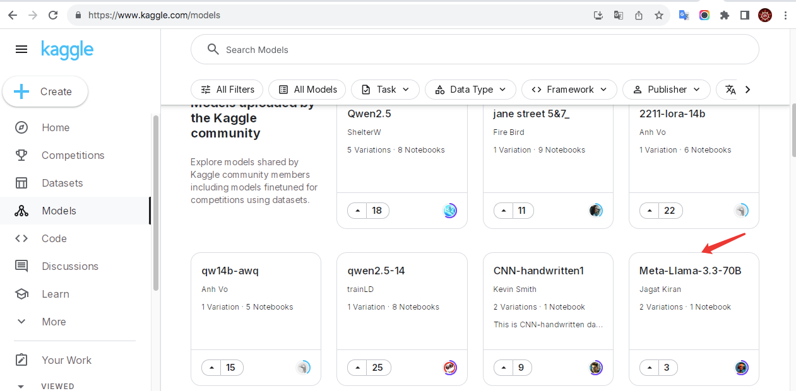The image size is (796, 391).
Task: Go to Home in the sidebar
Action: (76, 127)
